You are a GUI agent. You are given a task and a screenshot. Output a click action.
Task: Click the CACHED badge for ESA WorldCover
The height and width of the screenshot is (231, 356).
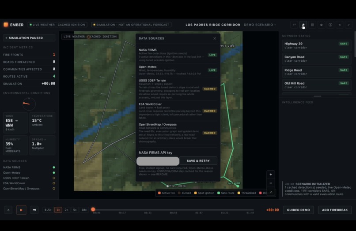(x=210, y=111)
